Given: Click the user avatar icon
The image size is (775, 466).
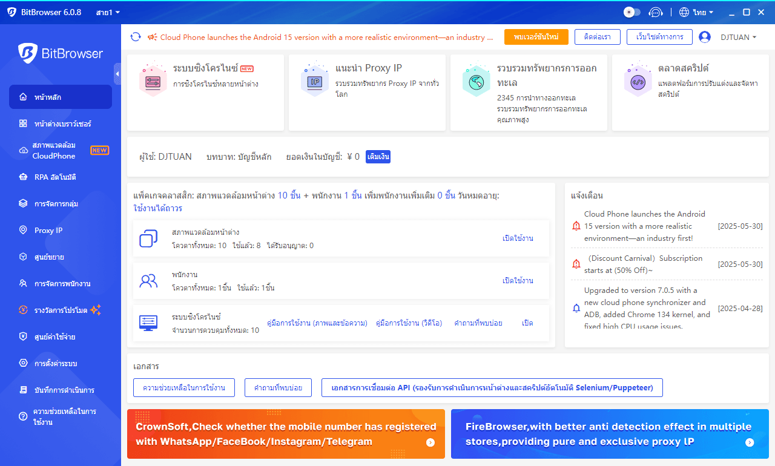Looking at the screenshot, I should pyautogui.click(x=705, y=37).
